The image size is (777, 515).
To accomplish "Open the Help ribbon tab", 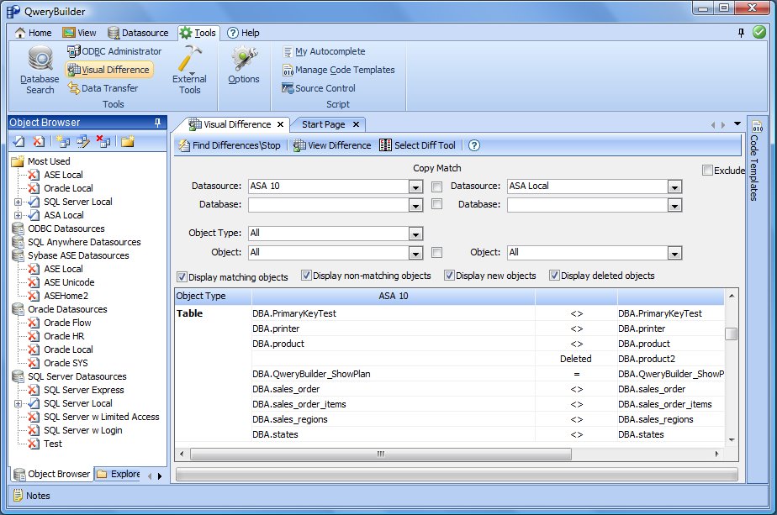I will pos(243,33).
